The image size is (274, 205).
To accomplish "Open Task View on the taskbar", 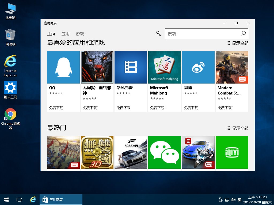I will [19, 200].
